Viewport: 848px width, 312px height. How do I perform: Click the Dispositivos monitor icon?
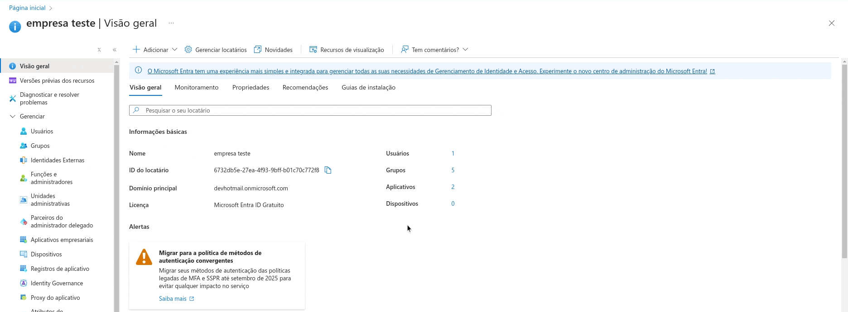[x=24, y=254]
